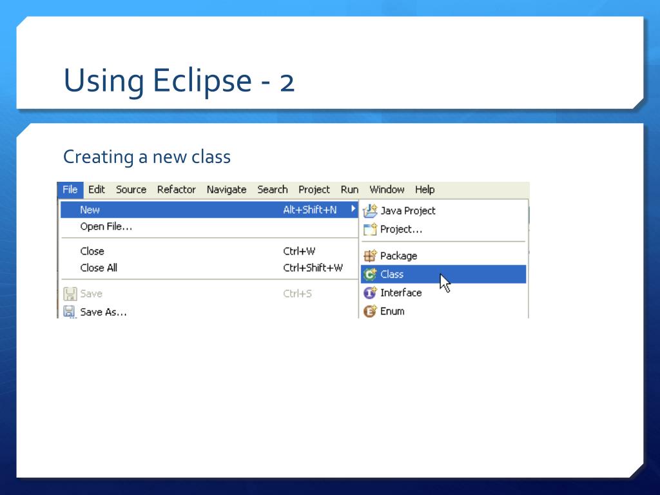This screenshot has height=495, width=660.
Task: Click the Ctrl+S shortcut text
Action: pos(297,293)
